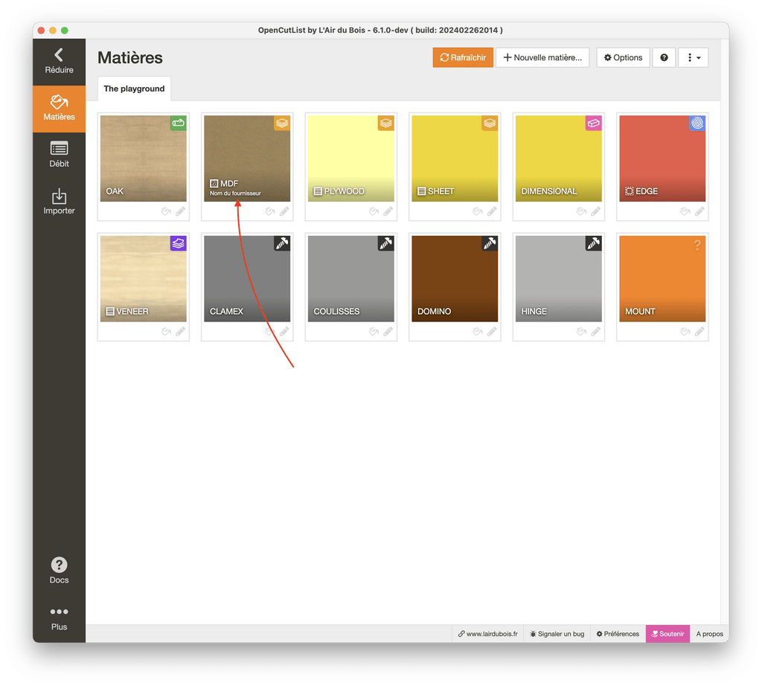
Task: Click the sheet type badge on MDF
Action: coord(282,123)
